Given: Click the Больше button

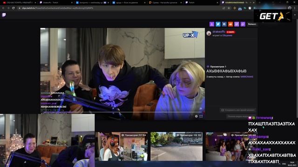Looking at the screenshot, I should click(252, 24).
